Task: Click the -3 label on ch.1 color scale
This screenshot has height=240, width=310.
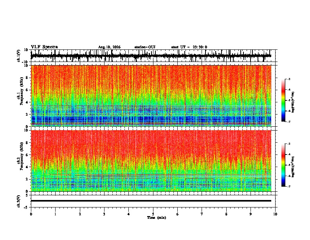Action: click(x=289, y=79)
